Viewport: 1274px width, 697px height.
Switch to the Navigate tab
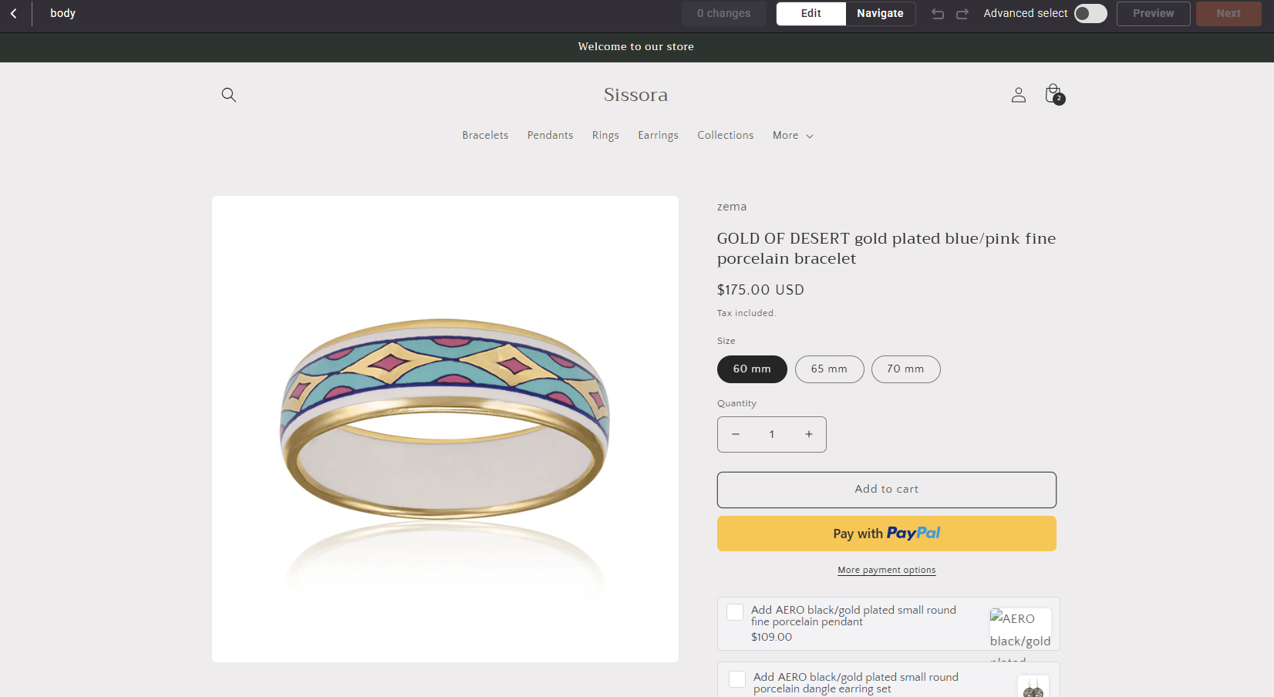(x=879, y=13)
